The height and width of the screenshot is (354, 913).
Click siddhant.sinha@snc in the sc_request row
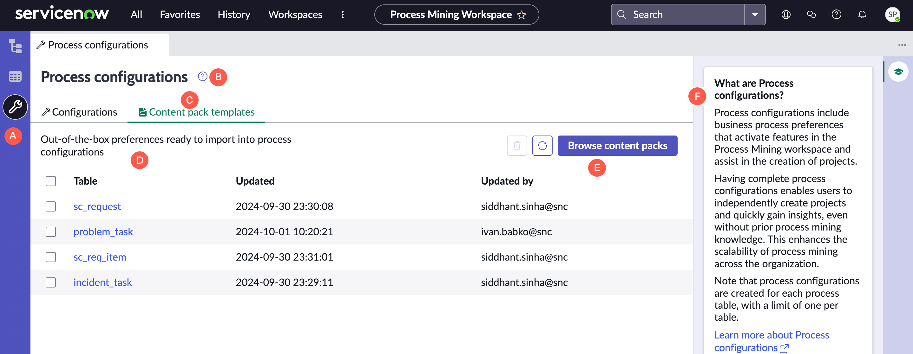[x=524, y=206]
